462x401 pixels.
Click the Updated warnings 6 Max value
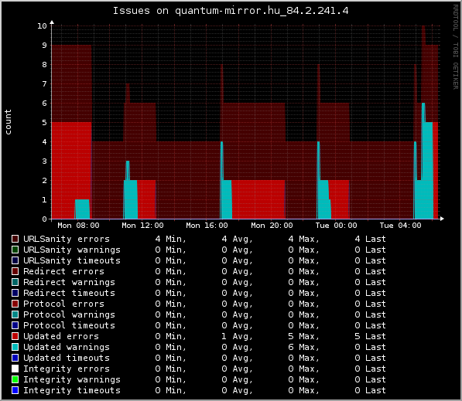click(303, 347)
